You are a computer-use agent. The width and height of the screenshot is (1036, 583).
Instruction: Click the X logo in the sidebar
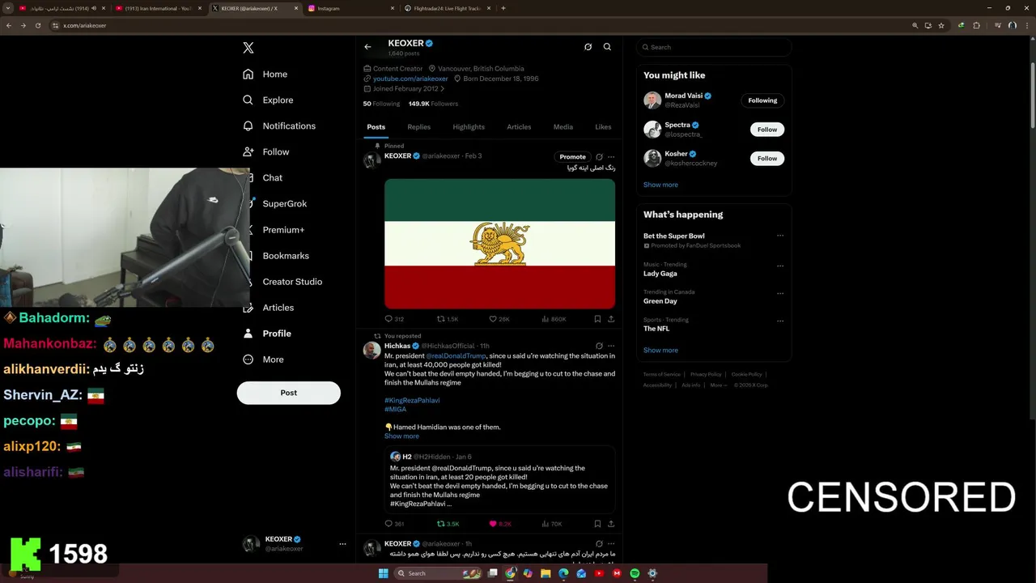(x=248, y=48)
